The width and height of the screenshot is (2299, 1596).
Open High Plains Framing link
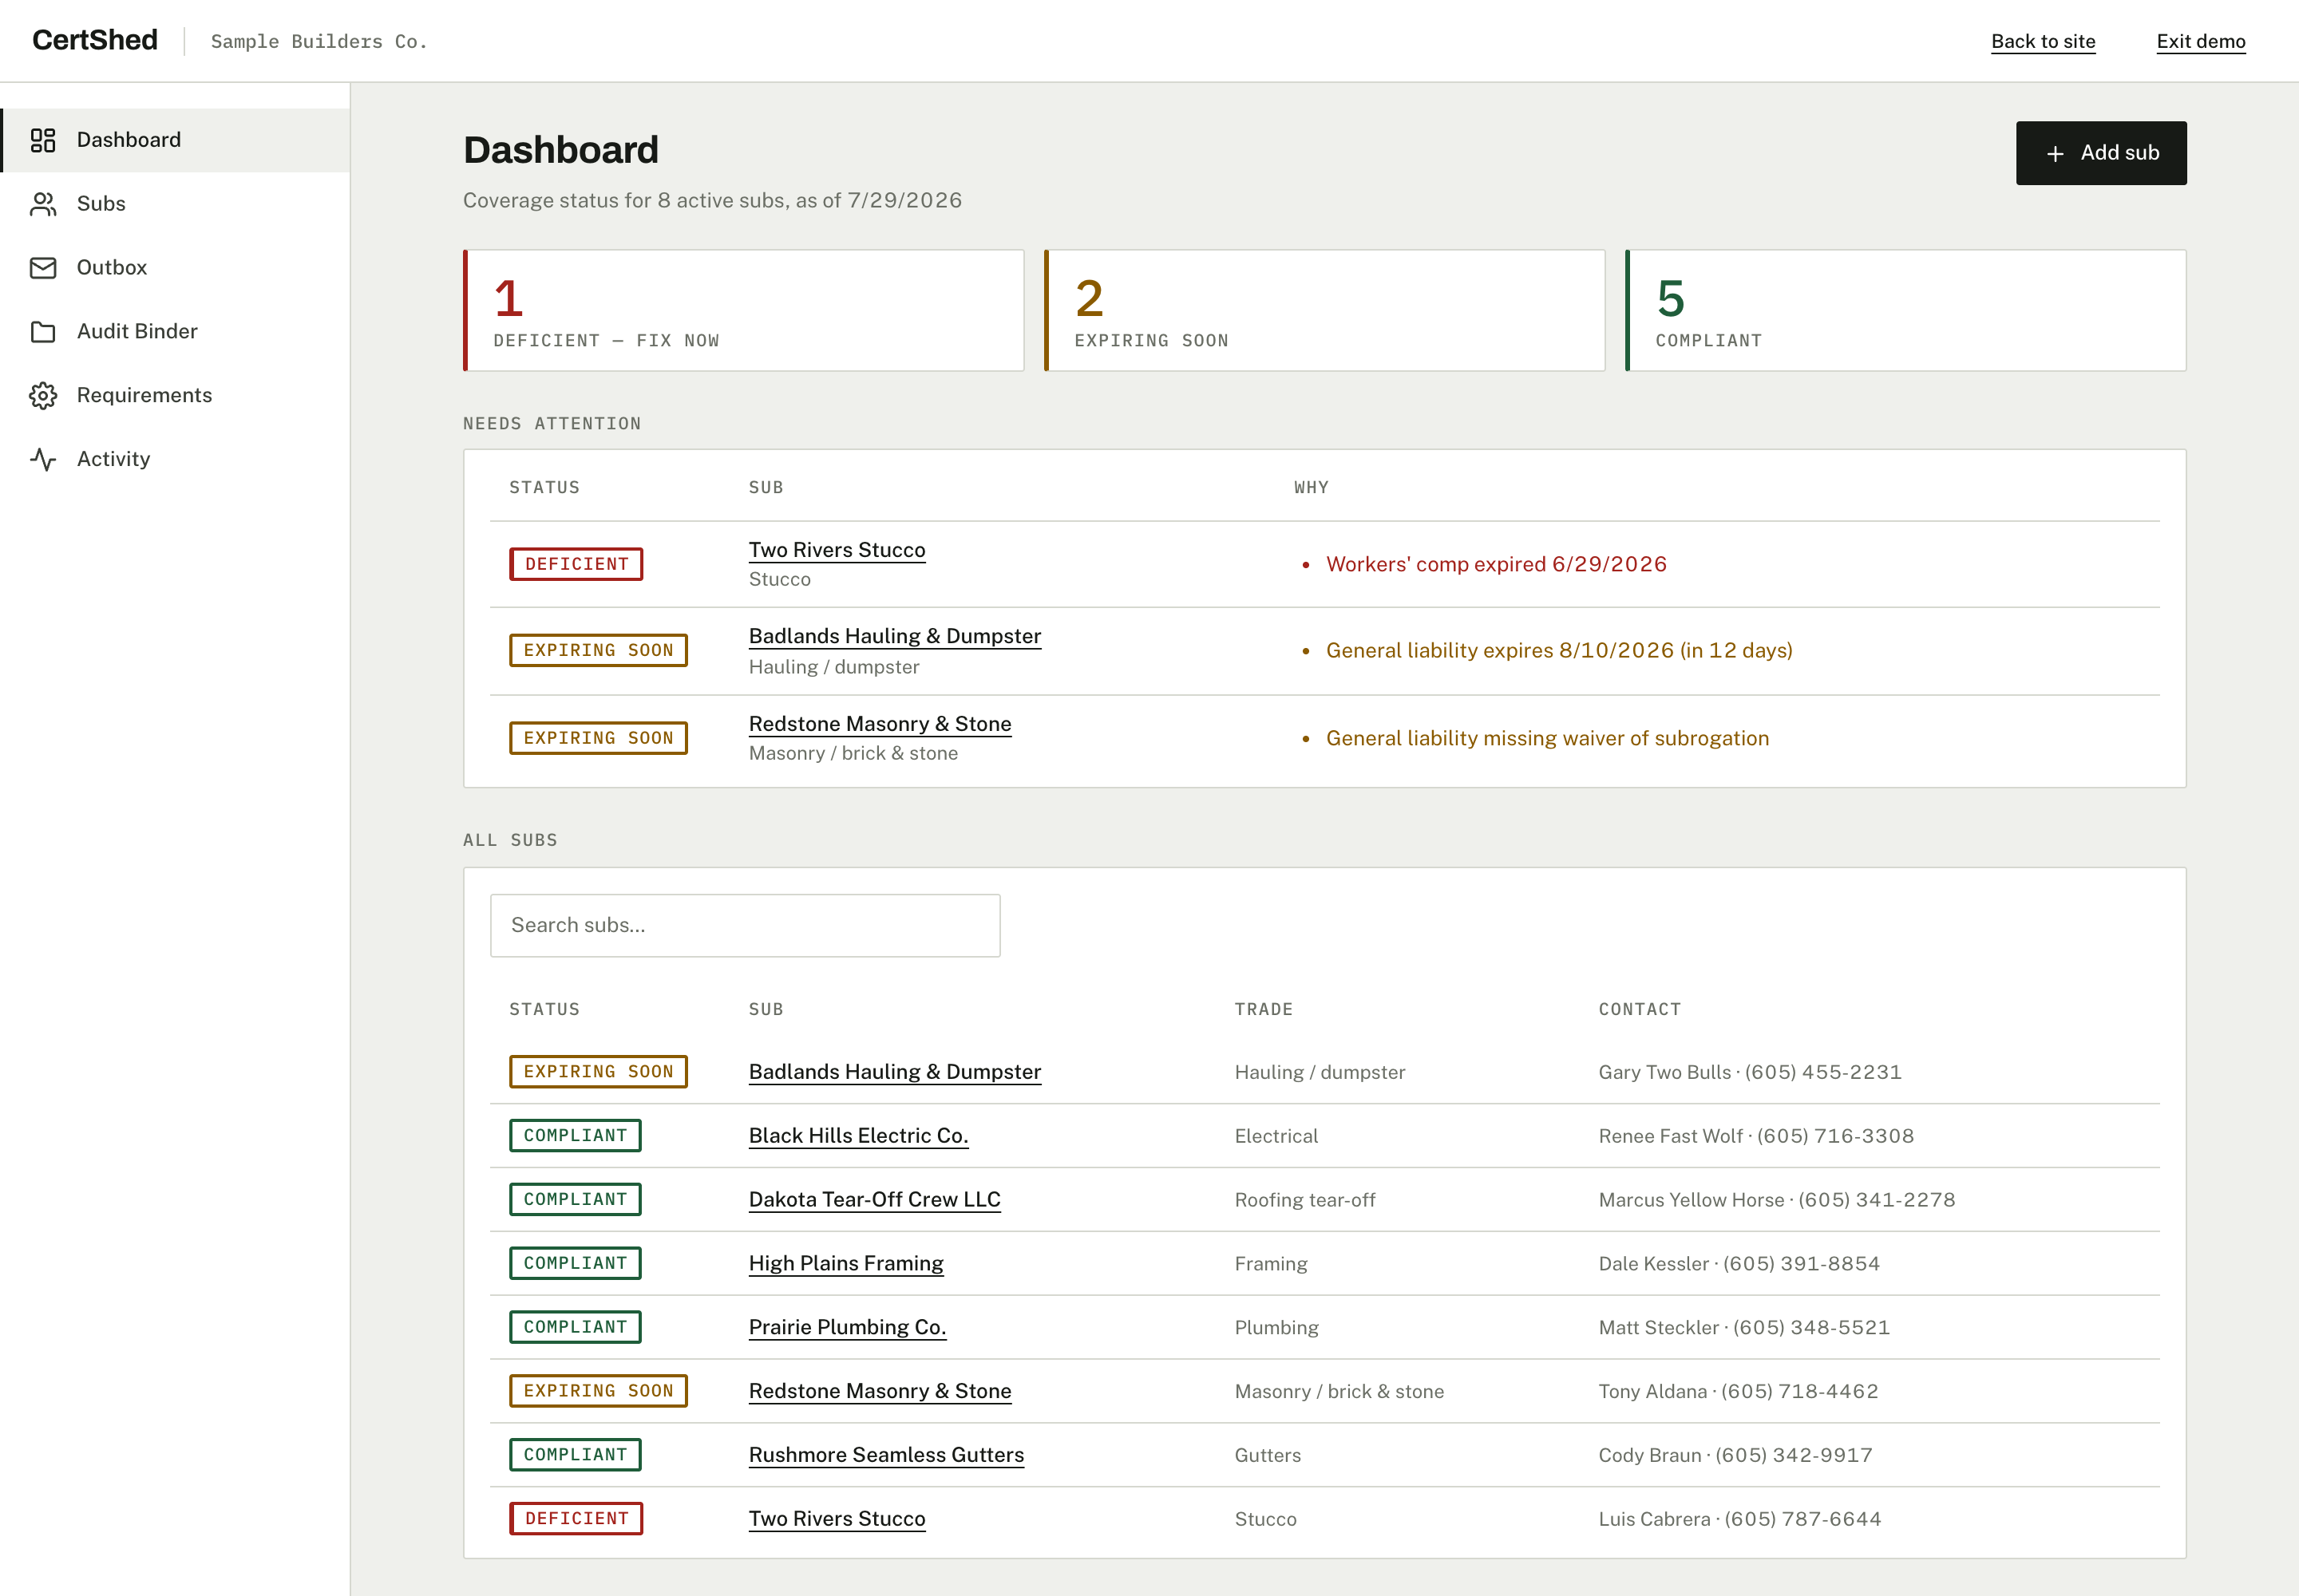(x=845, y=1264)
